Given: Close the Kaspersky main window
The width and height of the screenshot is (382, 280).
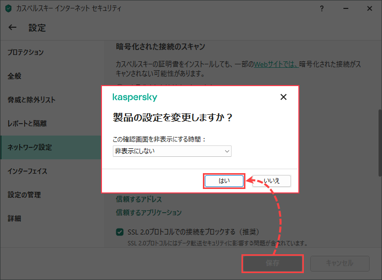Looking at the screenshot, I should pyautogui.click(x=370, y=9).
